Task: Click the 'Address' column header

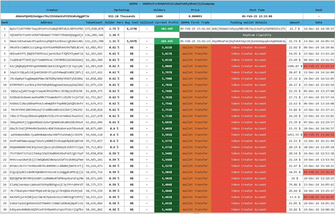Action: pos(46,23)
